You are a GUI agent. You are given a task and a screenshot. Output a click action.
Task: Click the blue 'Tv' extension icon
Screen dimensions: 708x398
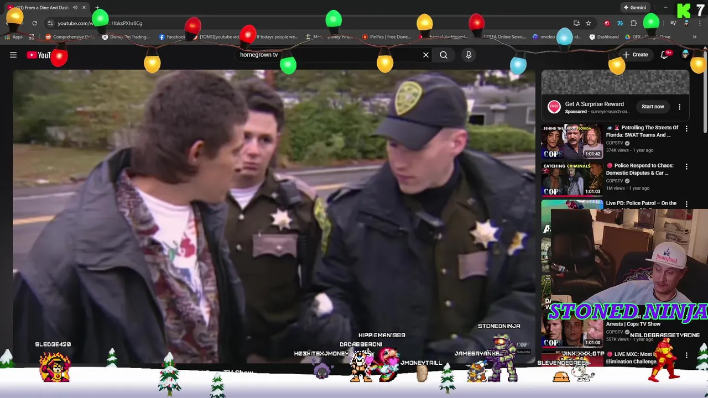coord(620,23)
